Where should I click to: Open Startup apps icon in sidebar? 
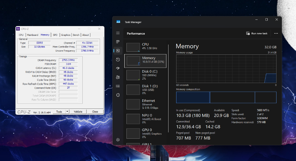point(118,68)
